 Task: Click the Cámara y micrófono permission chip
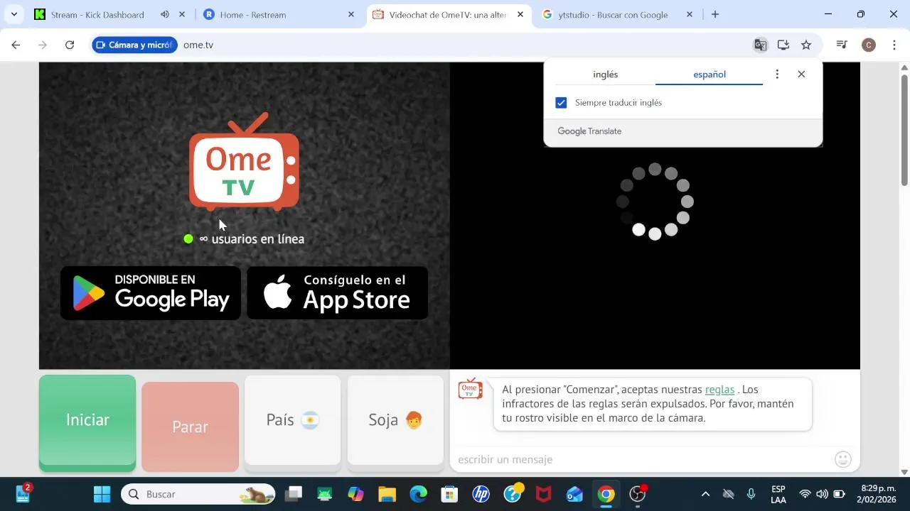(134, 45)
